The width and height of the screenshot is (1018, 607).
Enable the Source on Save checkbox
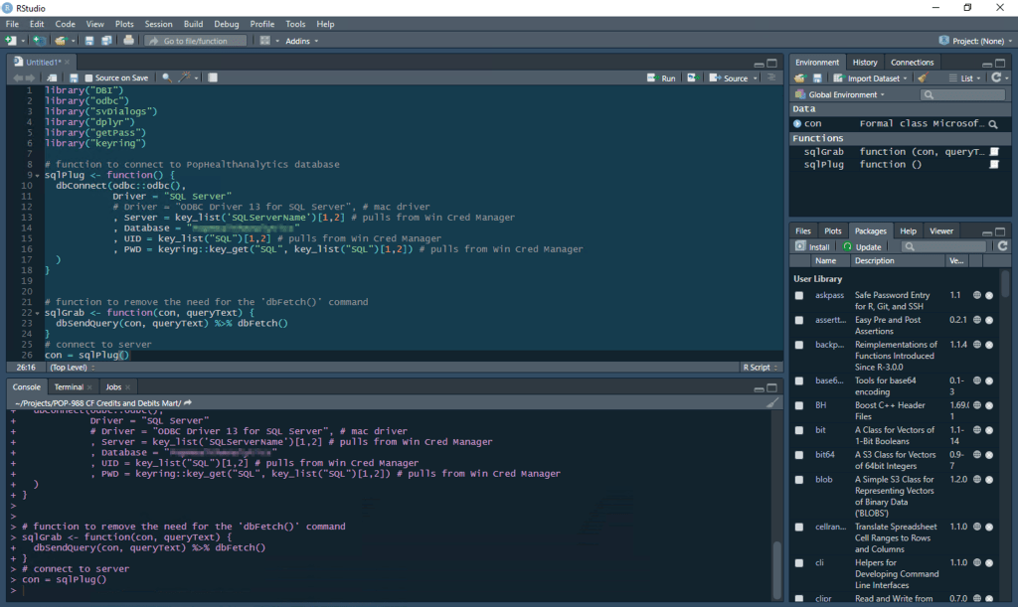pyautogui.click(x=89, y=77)
